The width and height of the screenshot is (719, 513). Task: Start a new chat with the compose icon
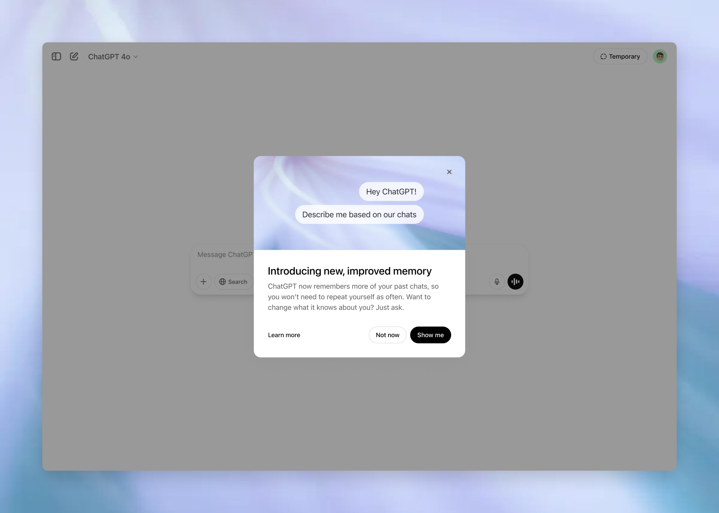[x=74, y=56]
